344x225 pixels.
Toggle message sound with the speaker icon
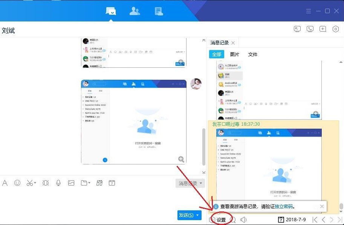pos(243,219)
